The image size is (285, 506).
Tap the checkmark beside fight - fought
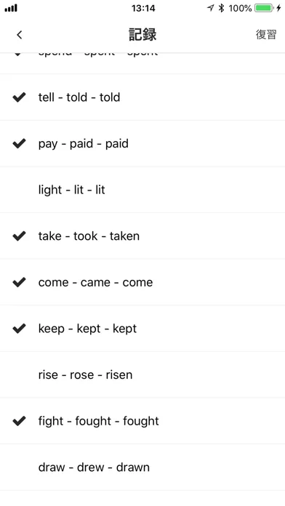(19, 421)
